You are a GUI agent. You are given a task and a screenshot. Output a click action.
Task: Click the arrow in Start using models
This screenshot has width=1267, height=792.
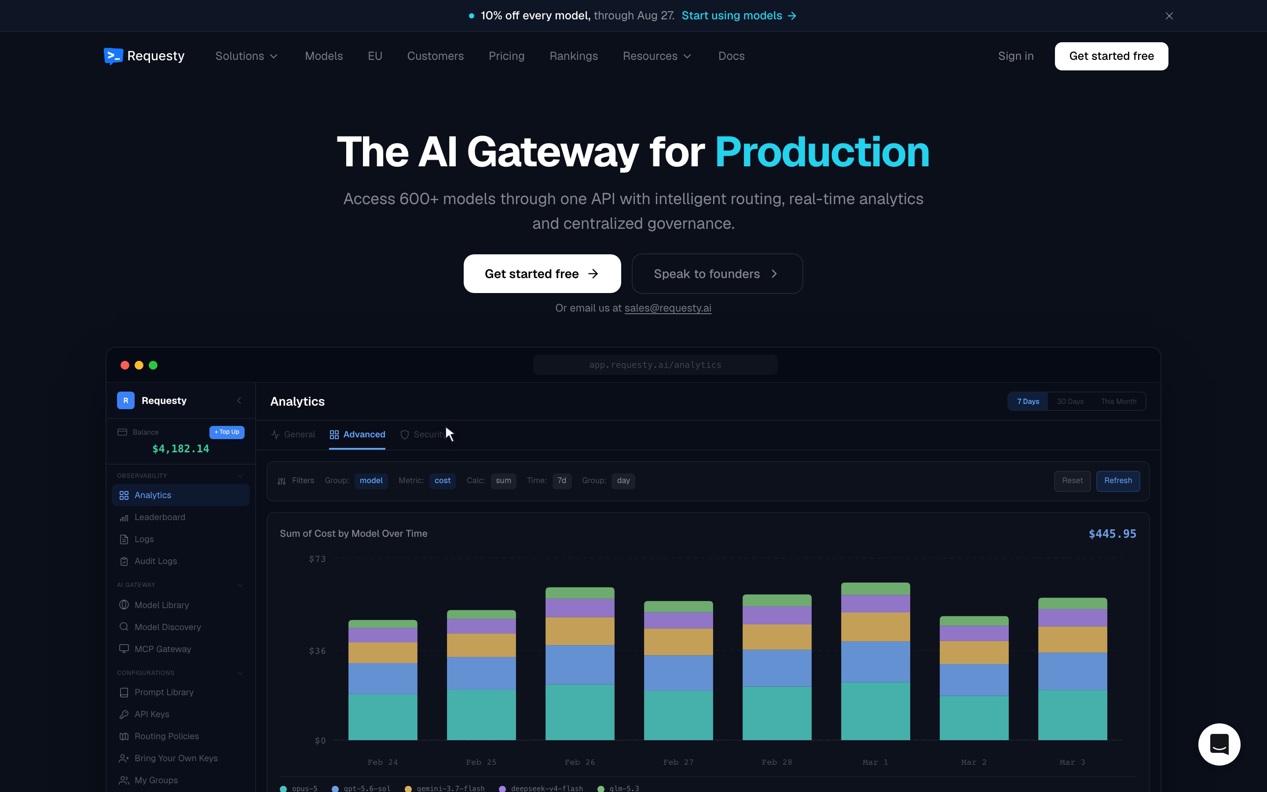click(792, 16)
